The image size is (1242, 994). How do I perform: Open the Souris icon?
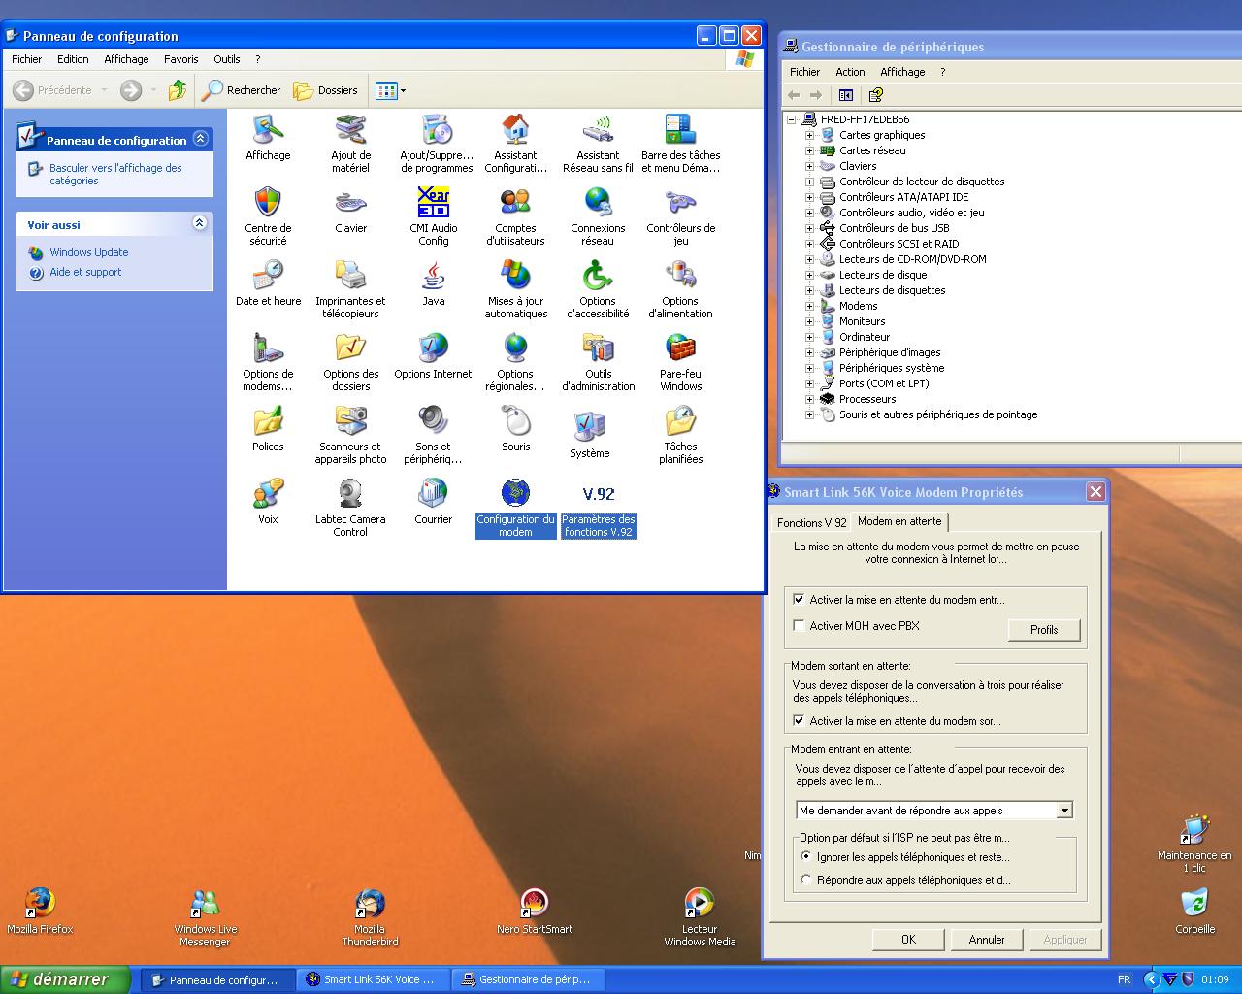tap(515, 421)
